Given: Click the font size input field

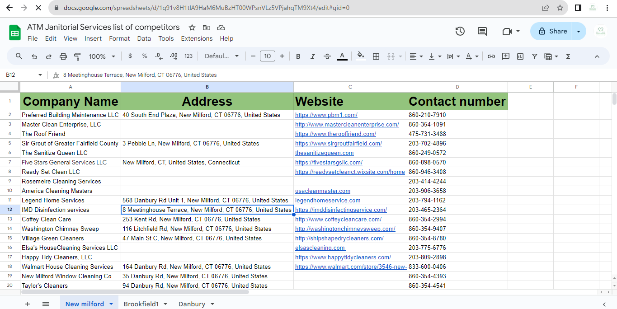Looking at the screenshot, I should [x=268, y=56].
